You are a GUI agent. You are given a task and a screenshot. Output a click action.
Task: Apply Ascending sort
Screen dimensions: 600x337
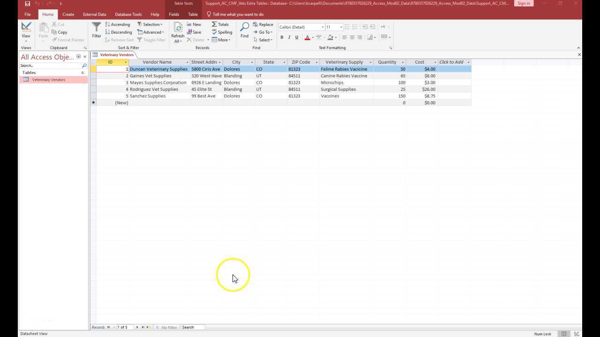point(117,24)
